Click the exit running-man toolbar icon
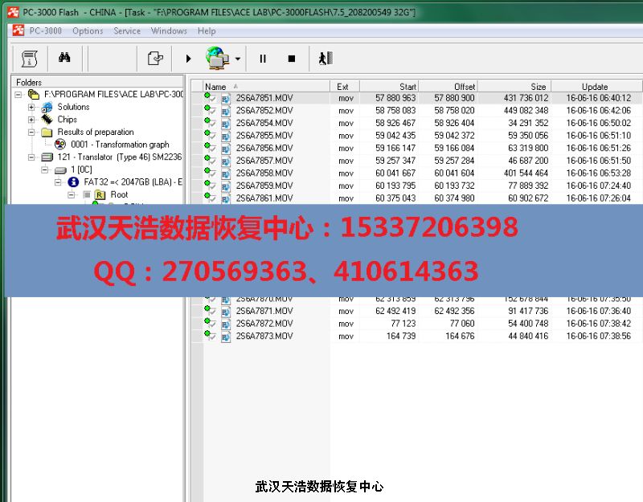This screenshot has height=502, width=643. coord(325,58)
